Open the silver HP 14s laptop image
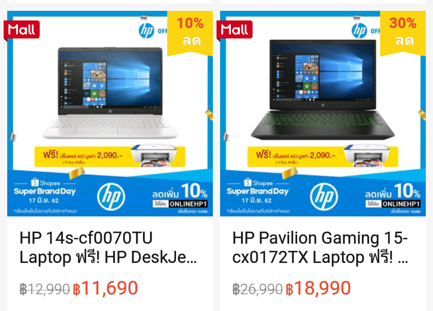This screenshot has height=311, width=433. click(110, 93)
